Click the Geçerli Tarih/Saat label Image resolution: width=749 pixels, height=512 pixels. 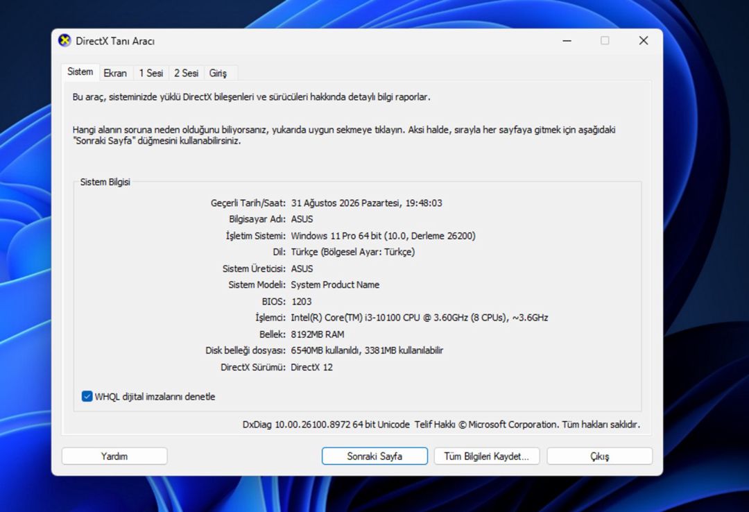pyautogui.click(x=248, y=203)
